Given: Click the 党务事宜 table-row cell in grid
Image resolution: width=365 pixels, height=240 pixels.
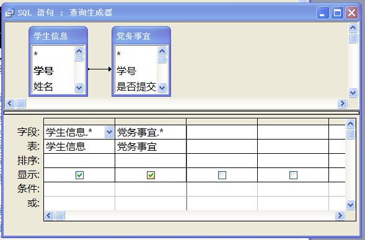Looking at the screenshot, I should pyautogui.click(x=151, y=146).
